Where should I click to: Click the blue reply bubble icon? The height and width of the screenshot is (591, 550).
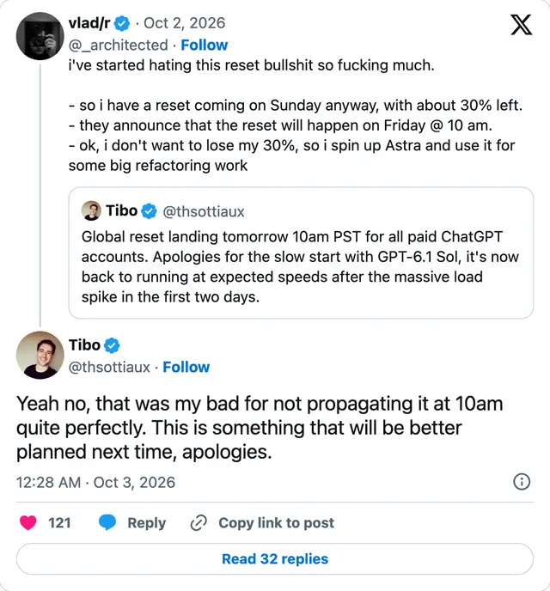tap(107, 523)
